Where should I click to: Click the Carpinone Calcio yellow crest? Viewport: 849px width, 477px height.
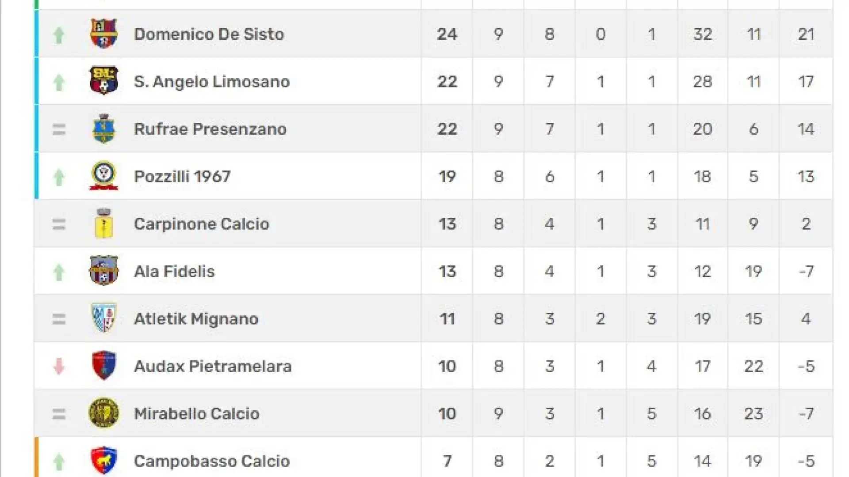(x=103, y=223)
